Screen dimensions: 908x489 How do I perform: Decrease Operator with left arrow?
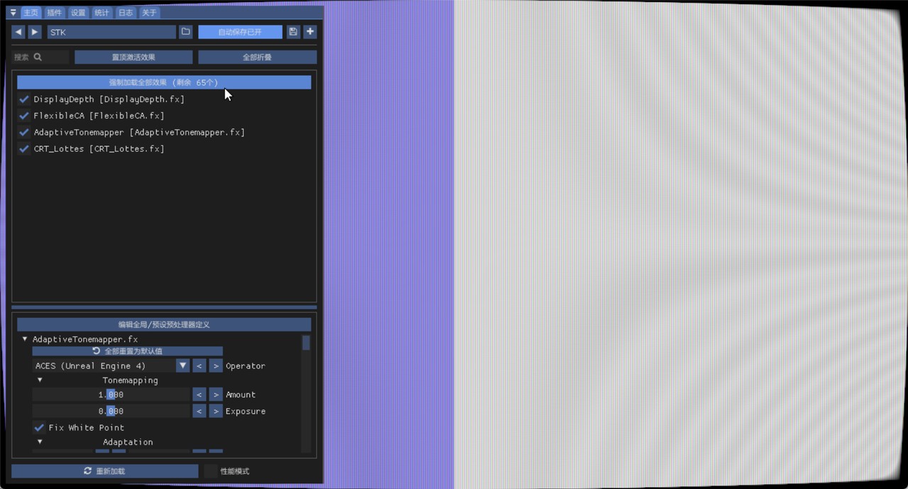pyautogui.click(x=199, y=366)
